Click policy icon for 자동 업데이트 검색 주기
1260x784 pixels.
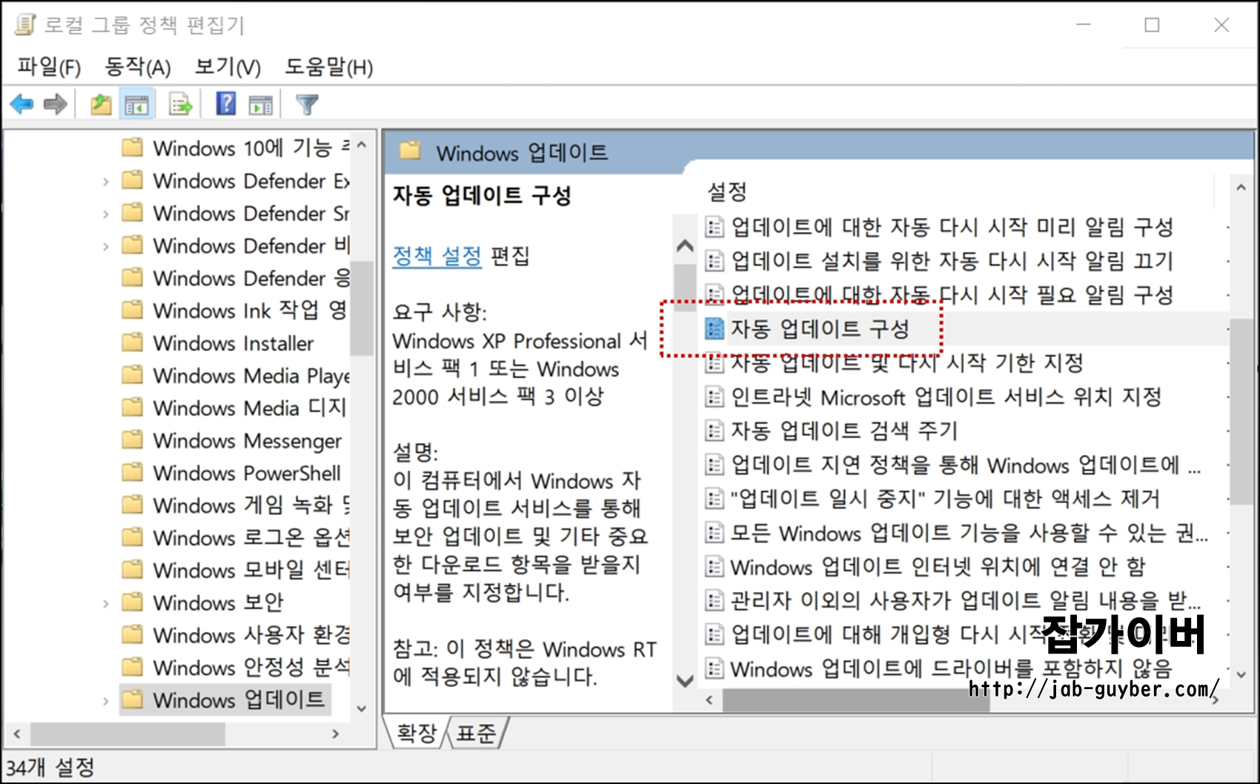tap(714, 431)
